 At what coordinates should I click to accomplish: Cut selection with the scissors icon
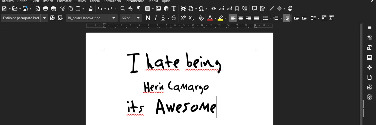click(63, 9)
